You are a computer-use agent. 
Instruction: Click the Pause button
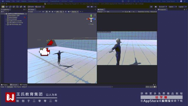(x=92, y=7)
